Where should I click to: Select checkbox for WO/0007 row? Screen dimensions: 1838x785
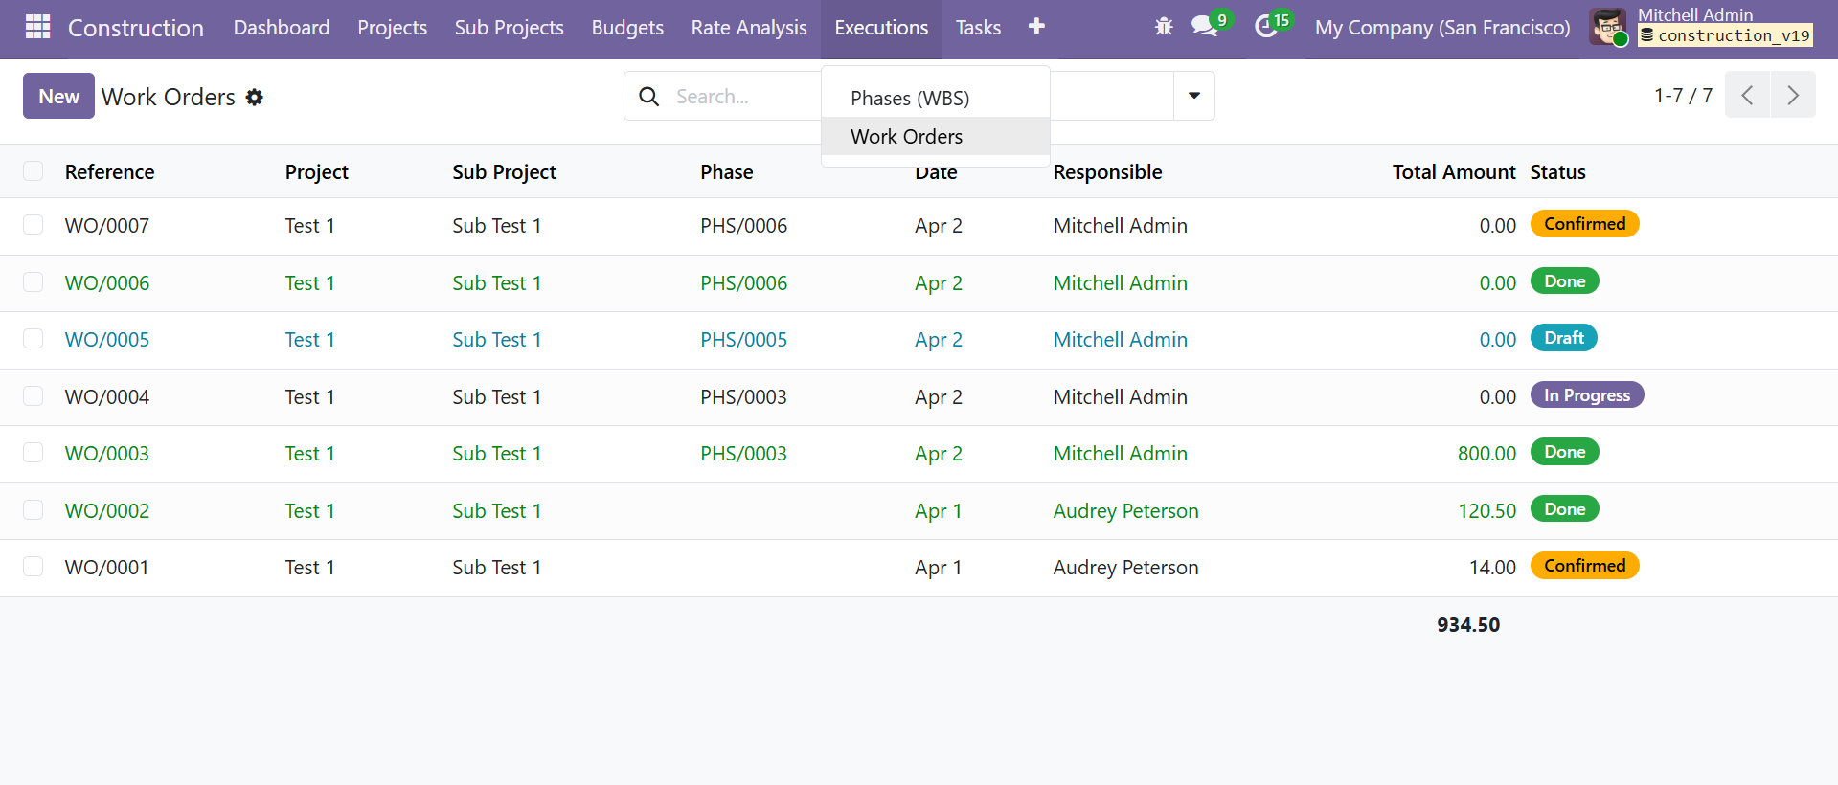(34, 225)
